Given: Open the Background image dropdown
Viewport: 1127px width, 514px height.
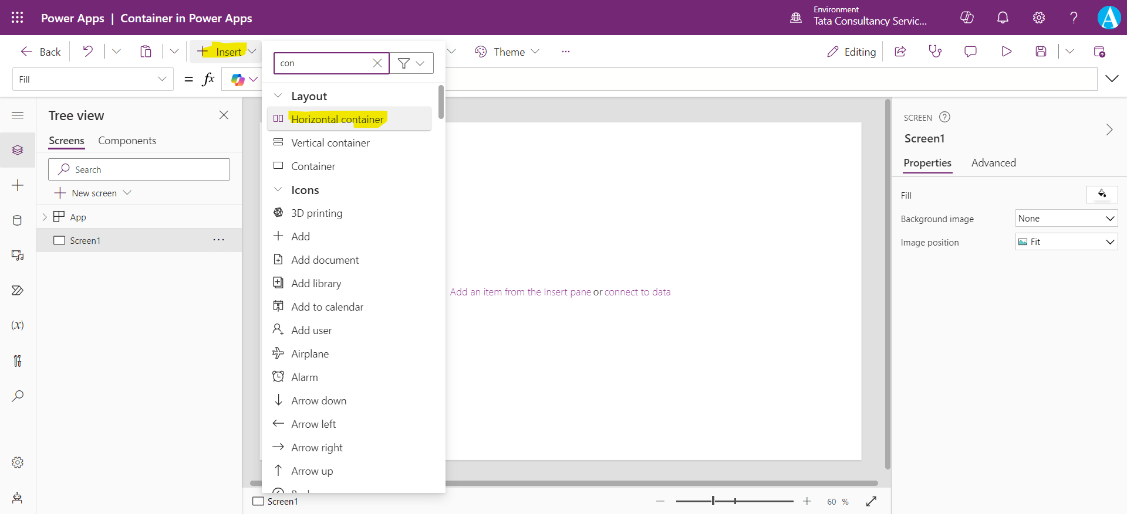Looking at the screenshot, I should coord(1066,219).
